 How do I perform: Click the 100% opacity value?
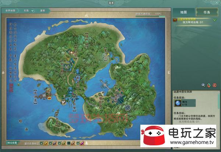pyautogui.click(x=158, y=14)
